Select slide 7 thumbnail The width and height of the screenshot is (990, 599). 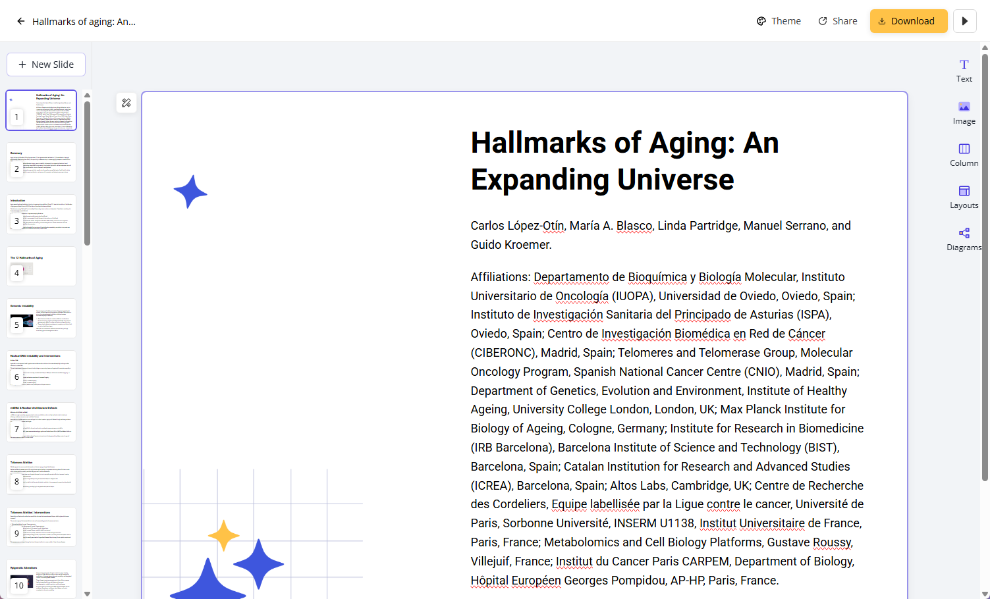pos(41,422)
